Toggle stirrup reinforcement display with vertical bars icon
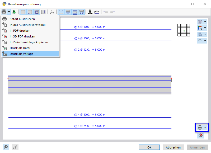Viewport: 211px width, 153px height. (43, 12)
